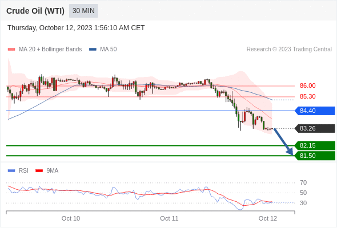
Task: Click the blue MA 50 legend swatch
Action: [93, 50]
